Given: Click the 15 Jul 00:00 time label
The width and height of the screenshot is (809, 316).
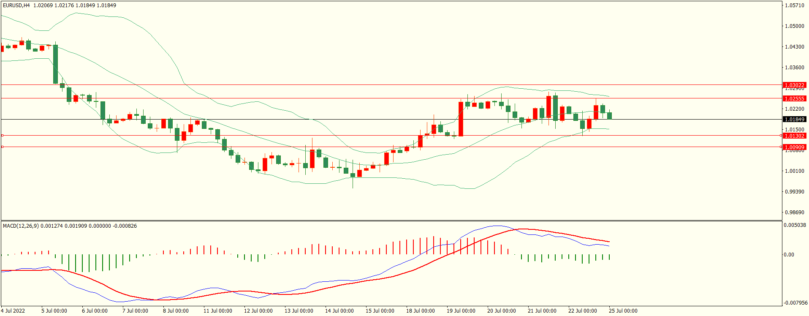Looking at the screenshot, I should [380, 311].
